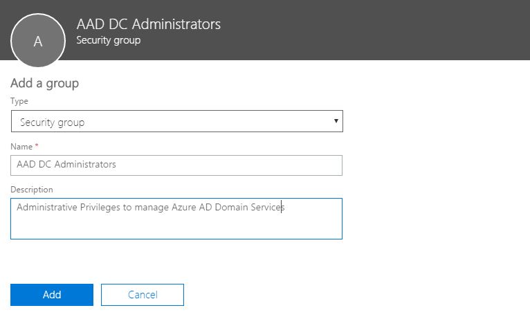This screenshot has height=317, width=530.
Task: Click the red required asterisk beside Name
Action: [37, 145]
